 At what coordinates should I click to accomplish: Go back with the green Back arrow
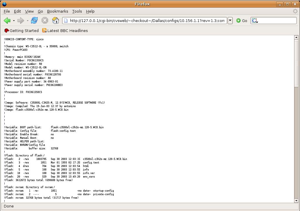(x=7, y=21)
